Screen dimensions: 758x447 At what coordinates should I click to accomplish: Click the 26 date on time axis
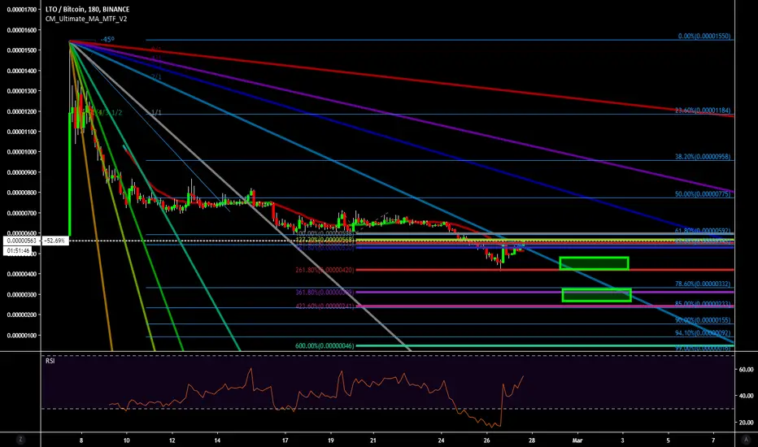pyautogui.click(x=486, y=440)
